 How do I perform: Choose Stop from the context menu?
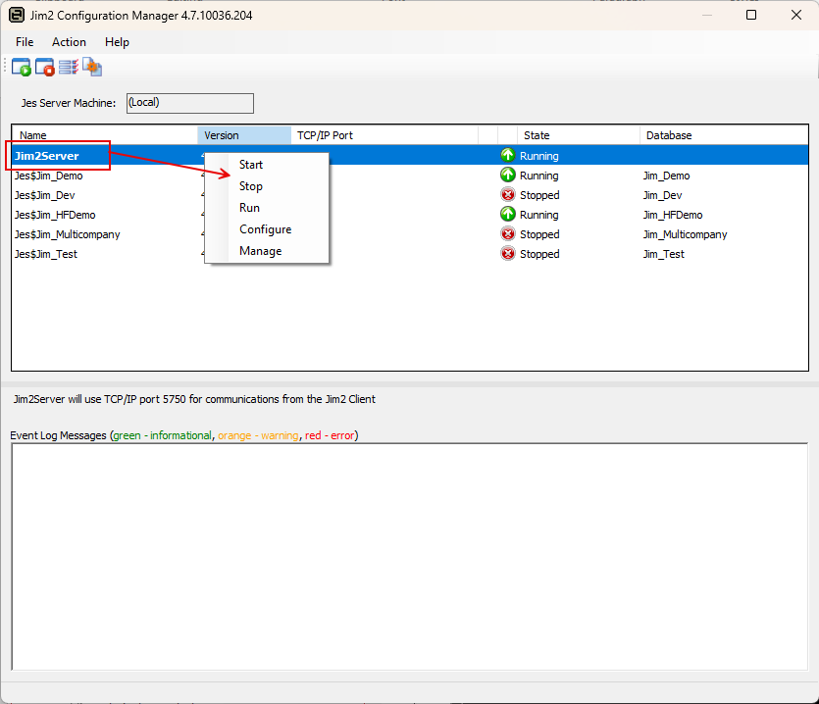[x=267, y=186]
